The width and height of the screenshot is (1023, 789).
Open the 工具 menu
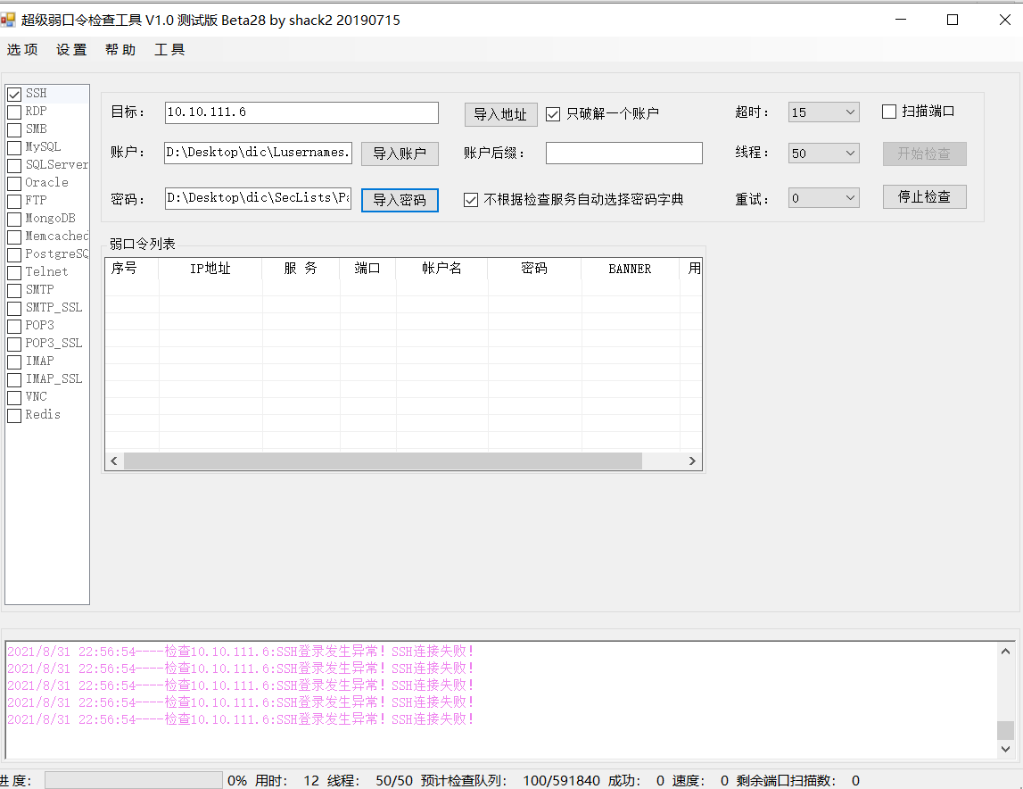point(169,50)
